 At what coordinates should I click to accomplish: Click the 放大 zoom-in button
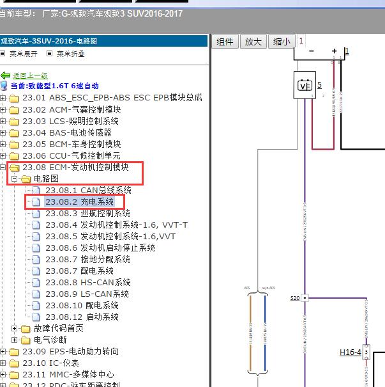pyautogui.click(x=253, y=42)
